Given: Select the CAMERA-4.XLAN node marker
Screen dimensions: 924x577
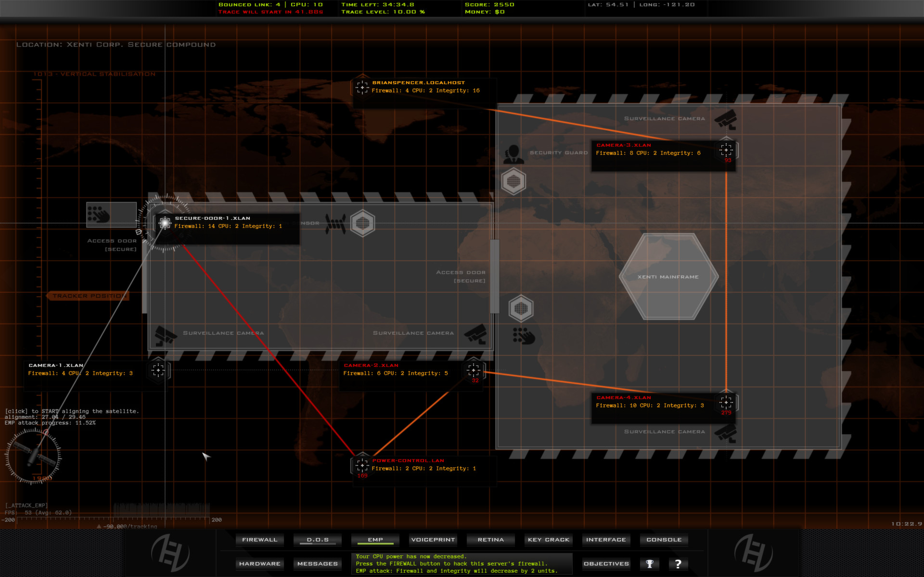Looking at the screenshot, I should click(x=727, y=402).
